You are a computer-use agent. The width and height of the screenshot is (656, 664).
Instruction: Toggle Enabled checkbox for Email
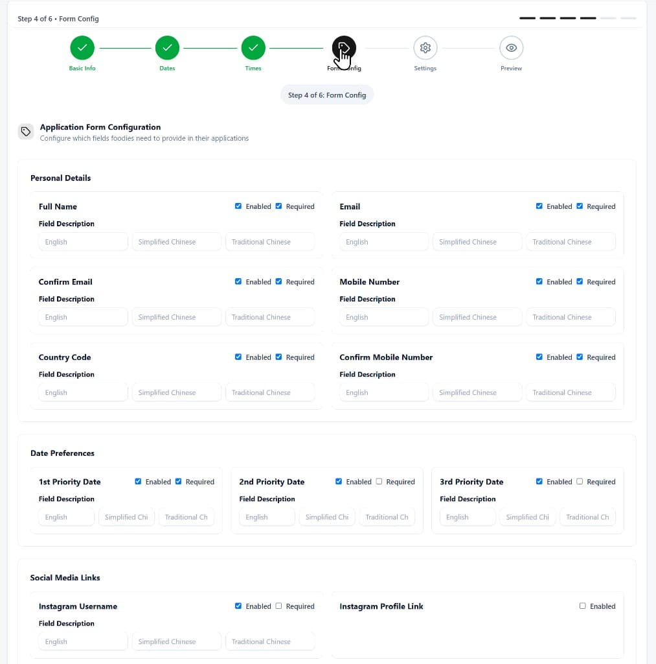click(539, 206)
